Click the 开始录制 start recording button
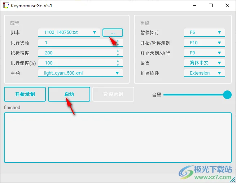This screenshot has height=183, width=236. pyautogui.click(x=25, y=94)
